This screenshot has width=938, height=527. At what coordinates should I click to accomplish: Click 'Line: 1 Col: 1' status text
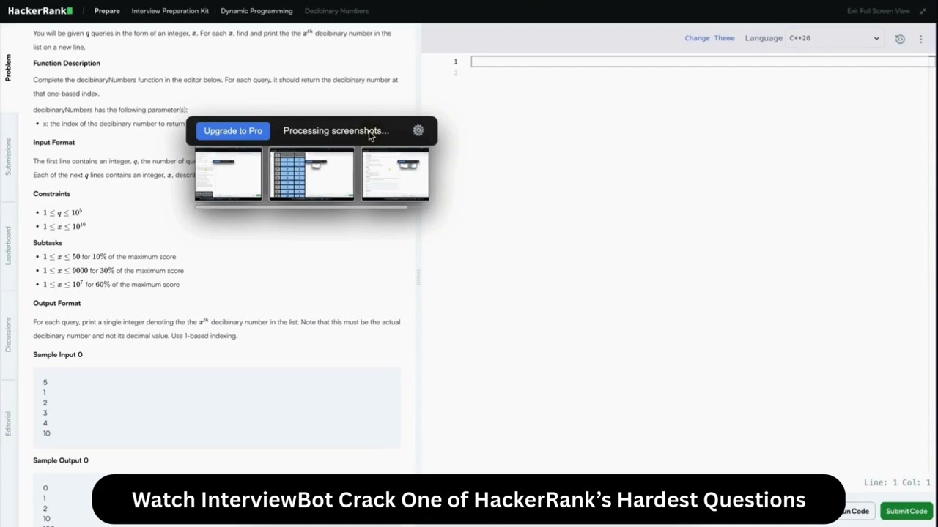click(x=897, y=483)
